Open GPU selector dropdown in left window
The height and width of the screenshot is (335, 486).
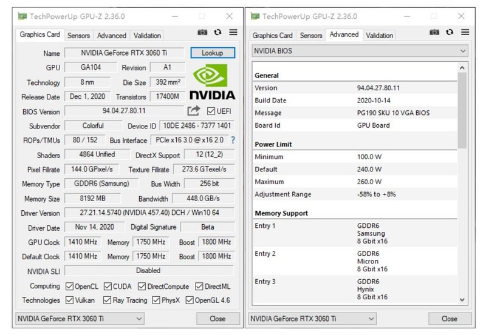click(80, 319)
